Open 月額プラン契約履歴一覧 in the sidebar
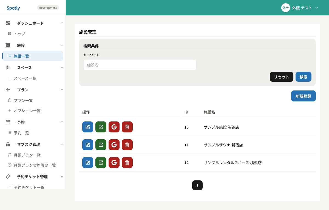The image size is (329, 210). point(33,165)
